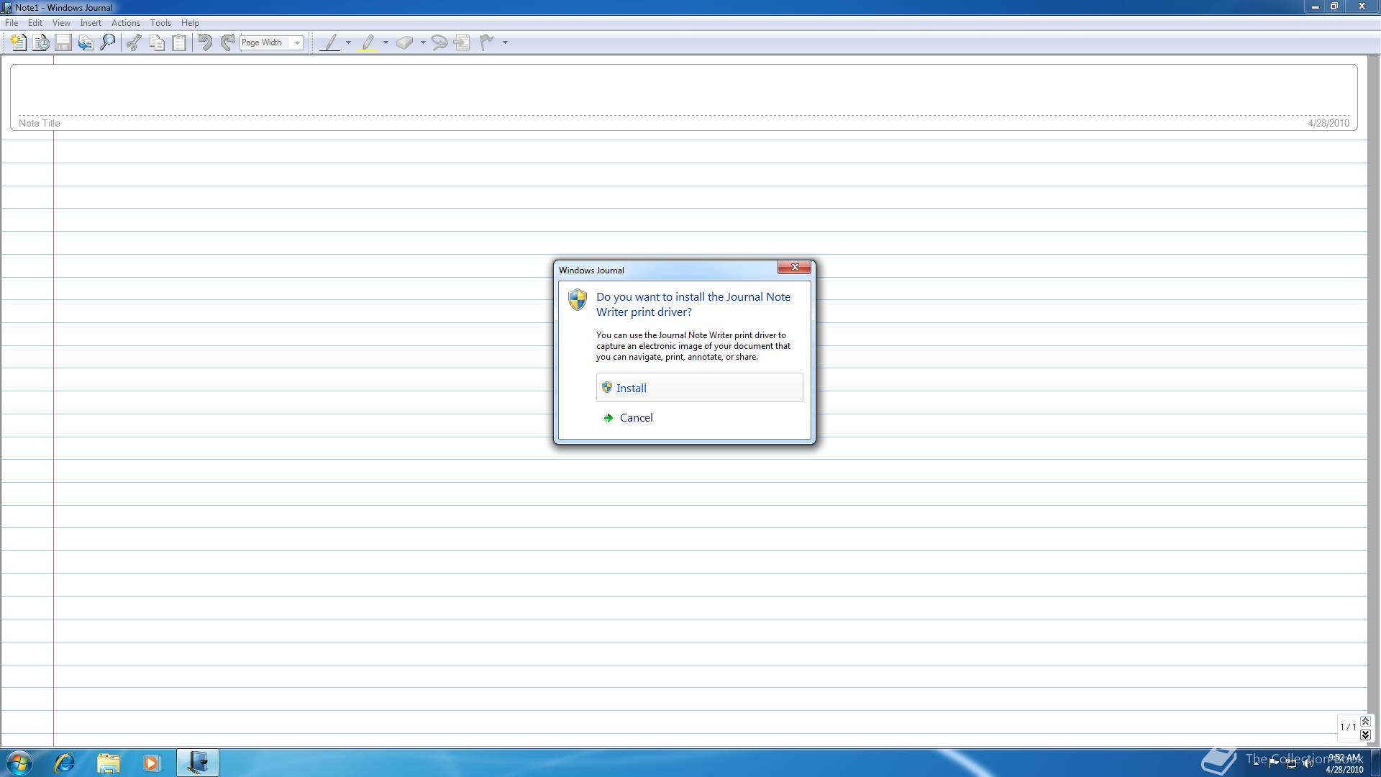Click the Save floppy disk icon
The height and width of the screenshot is (777, 1381).
point(63,42)
